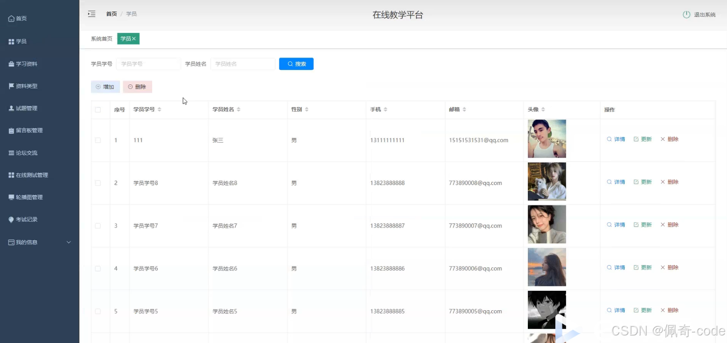Viewport: 727px width, 343px height.
Task: Navigate to 论坛交流 in sidebar
Action: click(23, 153)
